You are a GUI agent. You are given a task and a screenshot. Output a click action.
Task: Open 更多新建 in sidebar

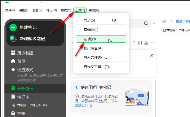click(x=25, y=53)
